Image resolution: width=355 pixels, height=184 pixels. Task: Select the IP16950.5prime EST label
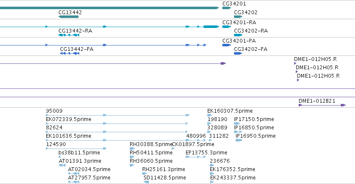pyautogui.click(x=256, y=136)
